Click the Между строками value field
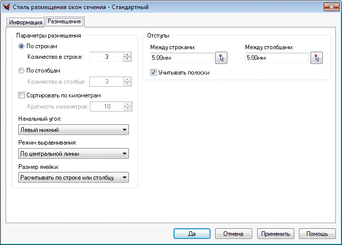The height and width of the screenshot is (245, 342). (x=181, y=58)
